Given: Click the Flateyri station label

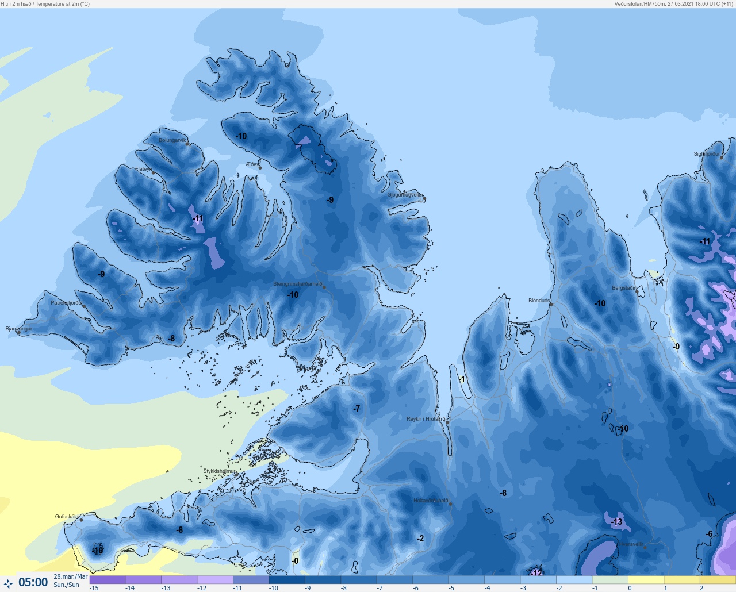Looking at the screenshot, I should click(x=144, y=169).
